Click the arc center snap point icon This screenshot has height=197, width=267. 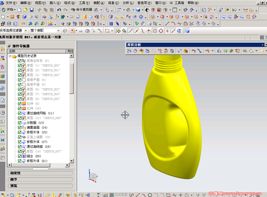click(155, 31)
